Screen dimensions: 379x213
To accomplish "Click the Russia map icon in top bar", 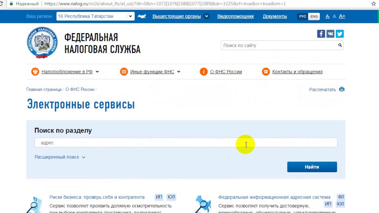I will [x=142, y=16].
